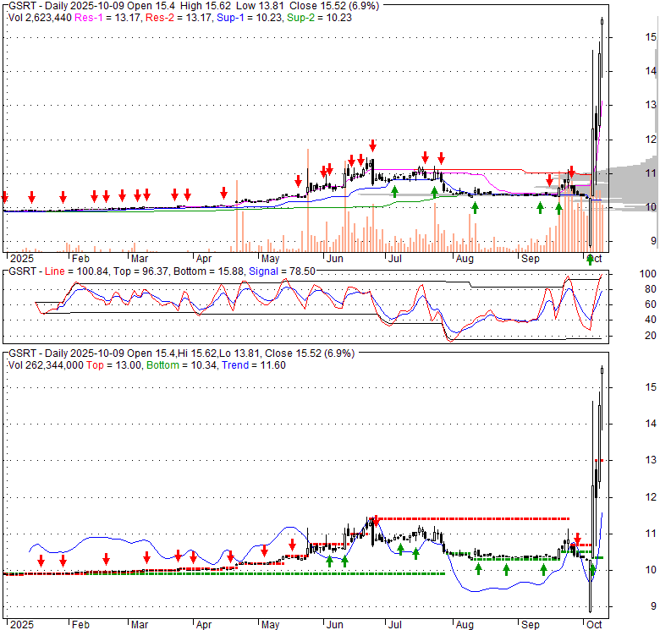The width and height of the screenshot is (660, 630).
Task: Click highest red sell arrow in late June, top chart
Action: [372, 145]
